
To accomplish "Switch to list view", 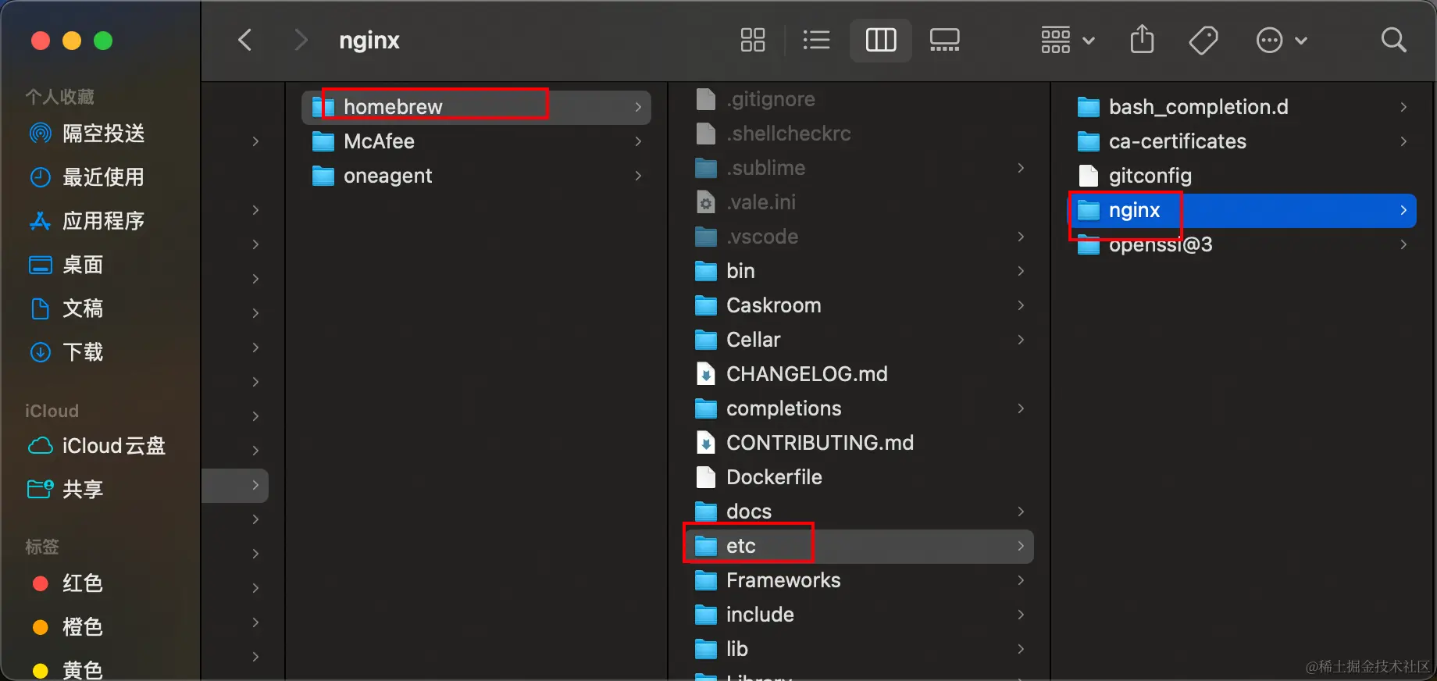I will pos(816,40).
